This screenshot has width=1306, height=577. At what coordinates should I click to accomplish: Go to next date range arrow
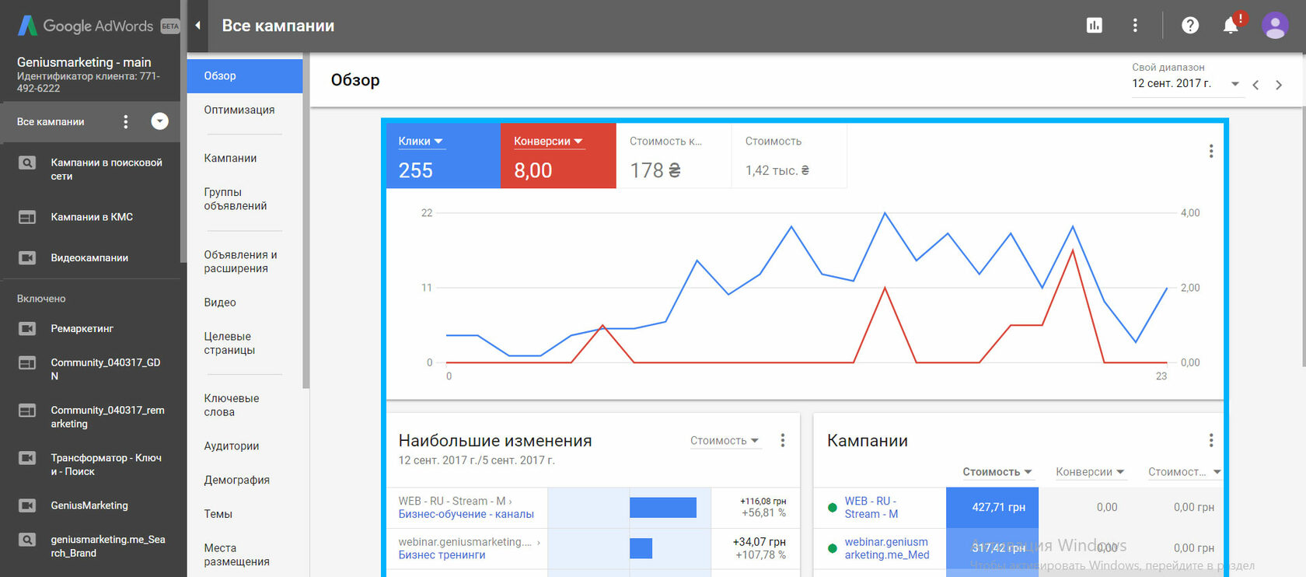(1279, 85)
